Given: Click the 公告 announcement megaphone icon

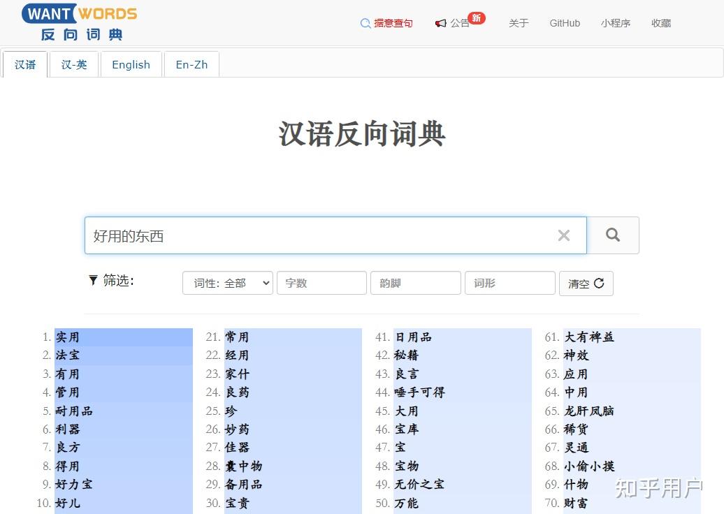Looking at the screenshot, I should click(442, 23).
